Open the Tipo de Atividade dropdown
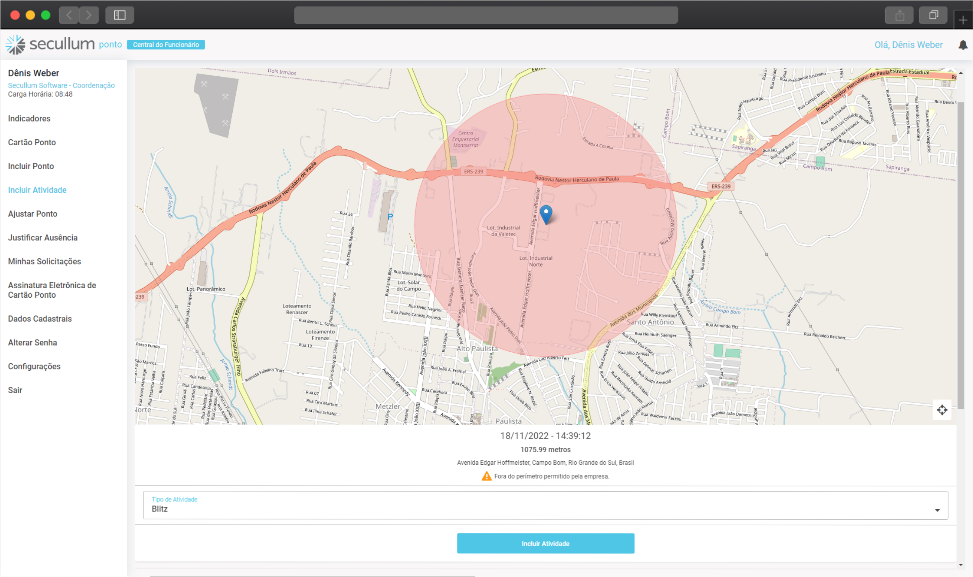This screenshot has height=577, width=973. click(x=545, y=505)
